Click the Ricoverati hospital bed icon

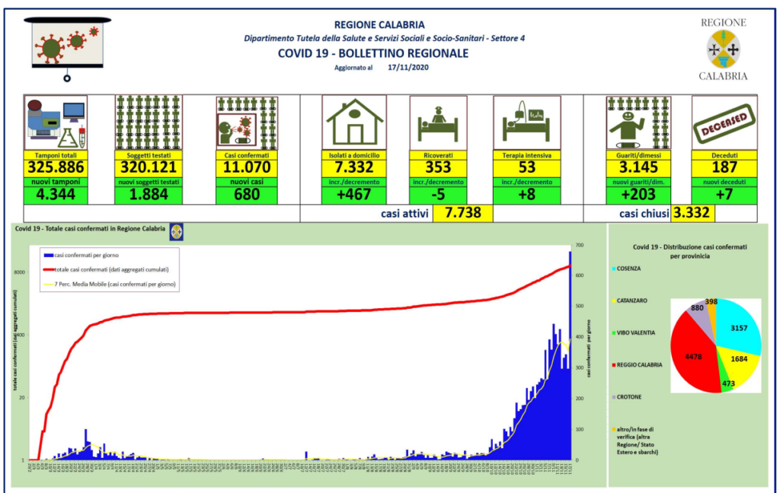(x=438, y=122)
